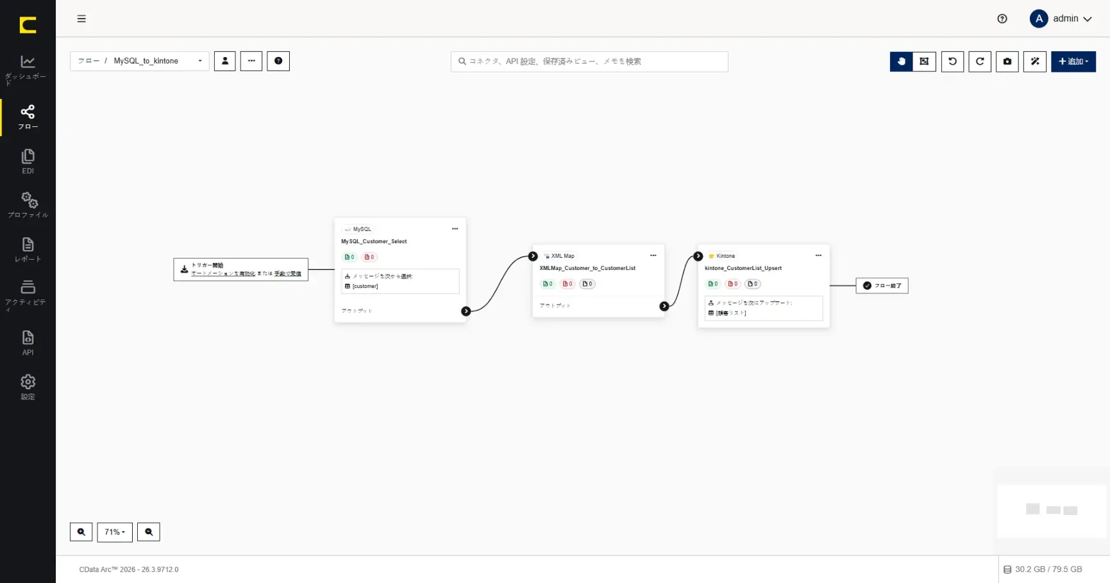The image size is (1110, 583).
Task: Click the flow minimap thumbnail
Action: (1052, 511)
